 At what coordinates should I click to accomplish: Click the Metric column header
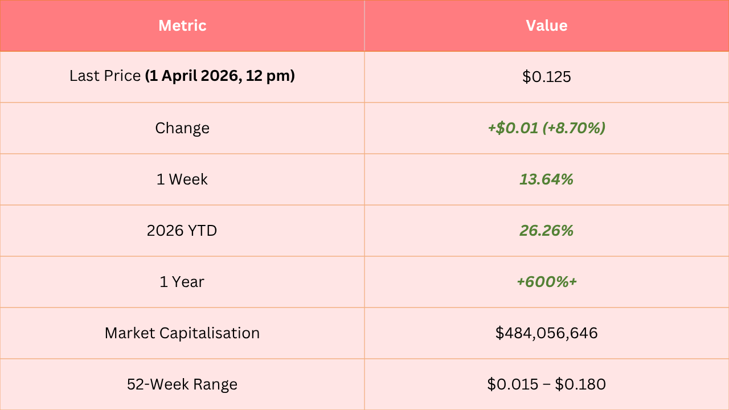tap(182, 26)
